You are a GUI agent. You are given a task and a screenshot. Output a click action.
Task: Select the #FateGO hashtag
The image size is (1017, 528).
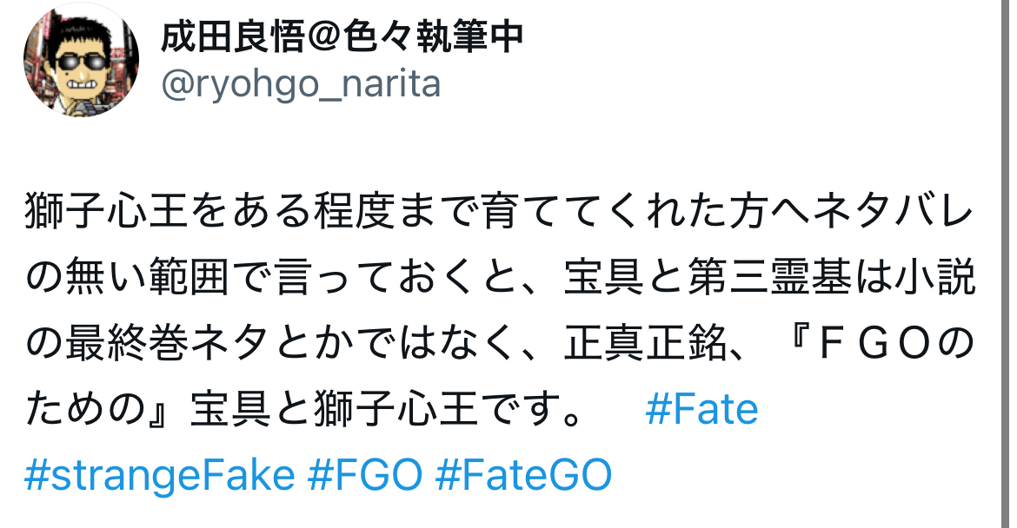point(523,476)
